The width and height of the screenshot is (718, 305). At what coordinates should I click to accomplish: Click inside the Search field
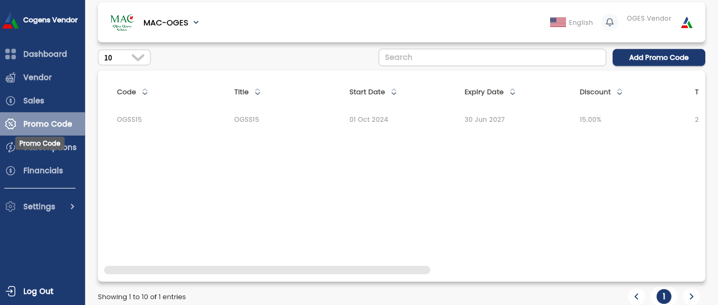coord(492,57)
